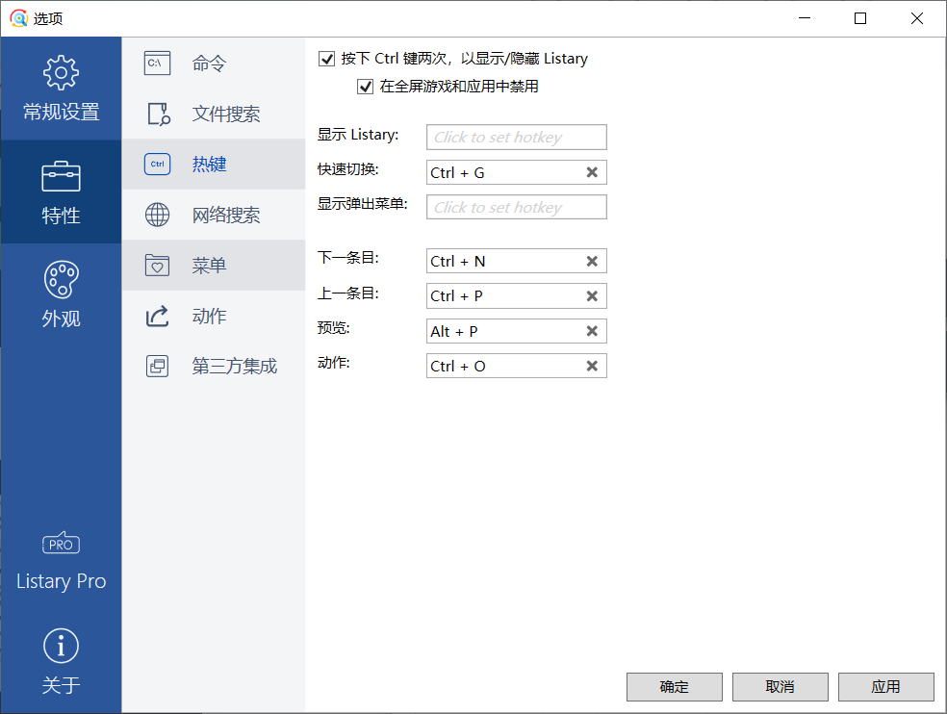Switch to the 网络搜索 tab label
The image size is (947, 714).
coord(226,215)
